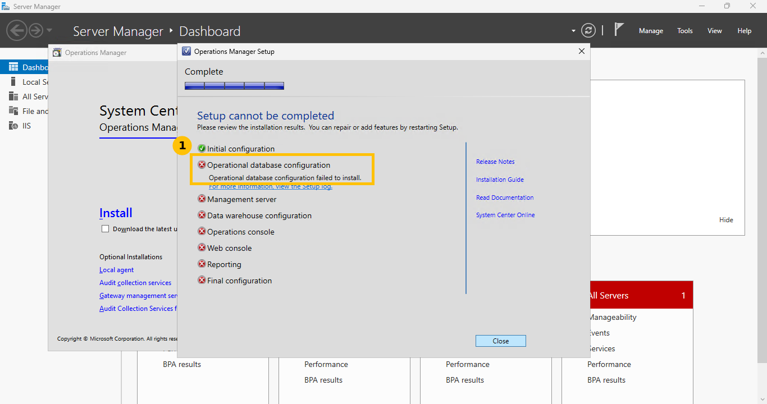Click error icon beside Operational database configuration

pyautogui.click(x=202, y=165)
